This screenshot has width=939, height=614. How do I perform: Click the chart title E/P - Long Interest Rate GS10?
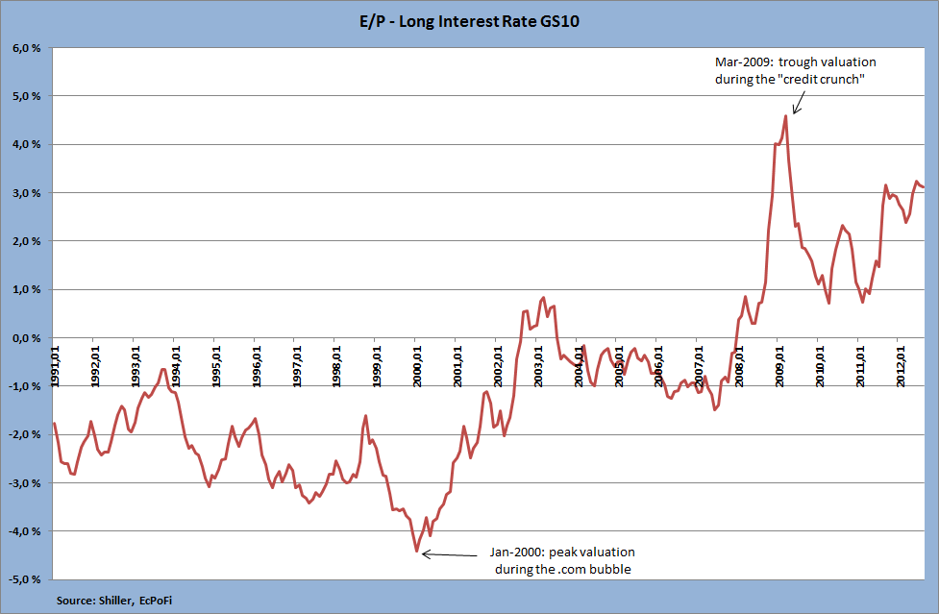[x=469, y=21]
